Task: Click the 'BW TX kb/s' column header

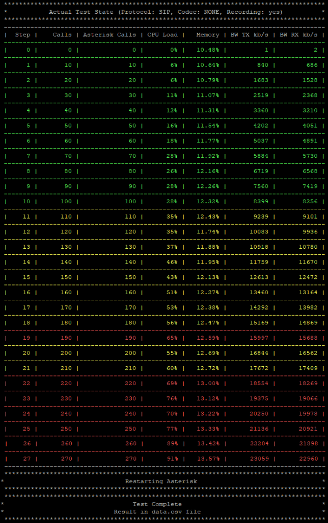Action: pos(250,35)
